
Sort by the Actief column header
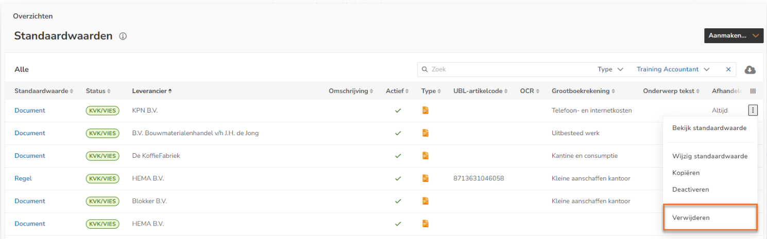click(x=397, y=91)
